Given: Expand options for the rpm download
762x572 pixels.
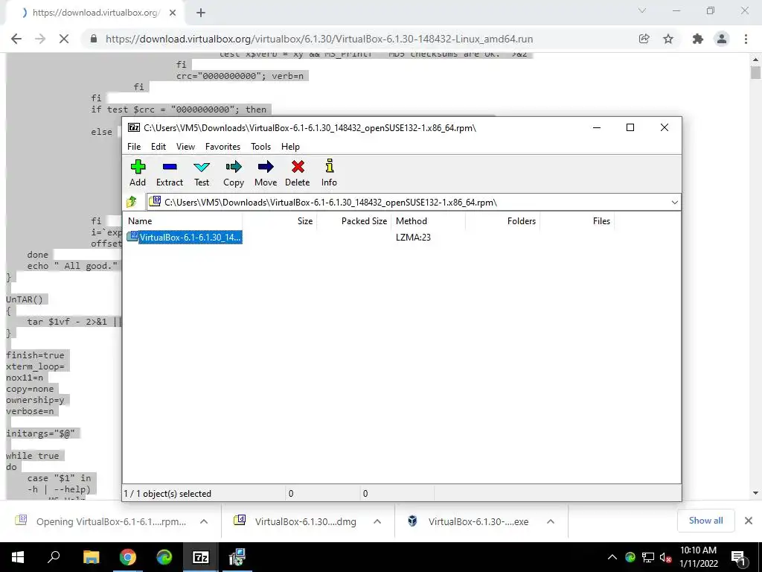Looking at the screenshot, I should (x=204, y=521).
